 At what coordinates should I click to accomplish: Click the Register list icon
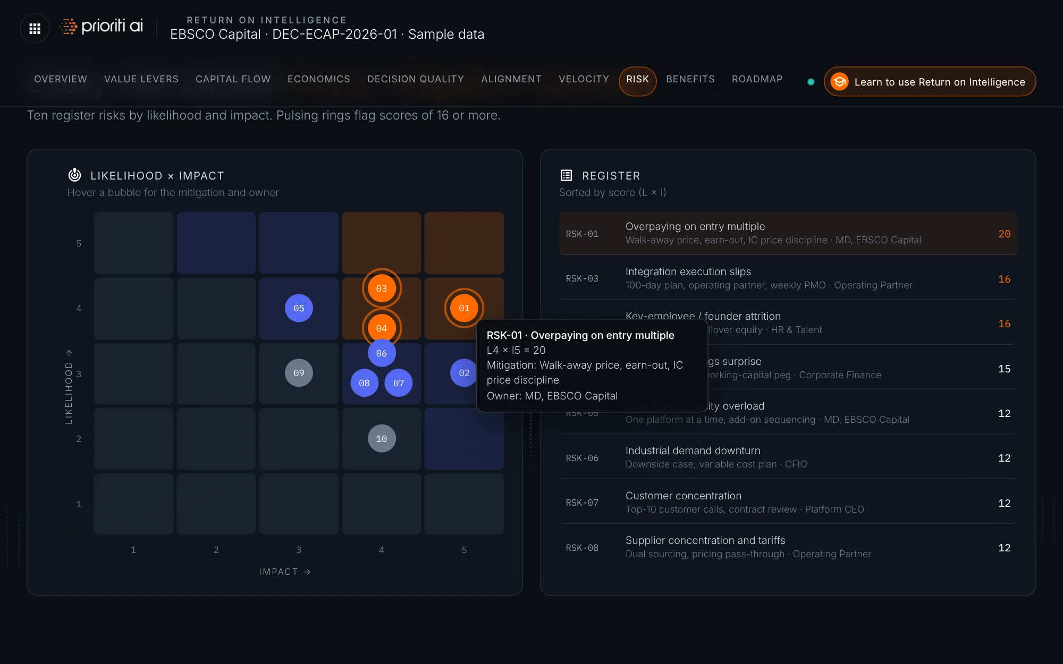(x=567, y=175)
